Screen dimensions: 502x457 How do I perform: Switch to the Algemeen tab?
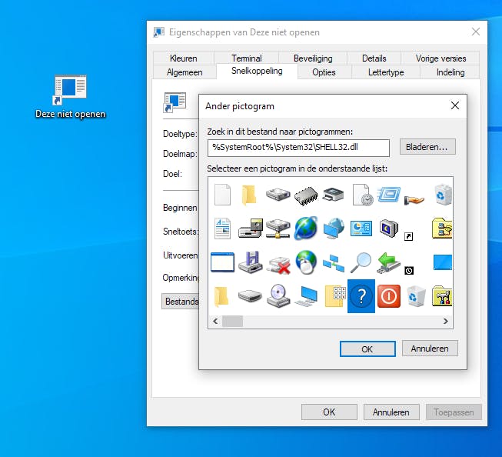pos(185,72)
